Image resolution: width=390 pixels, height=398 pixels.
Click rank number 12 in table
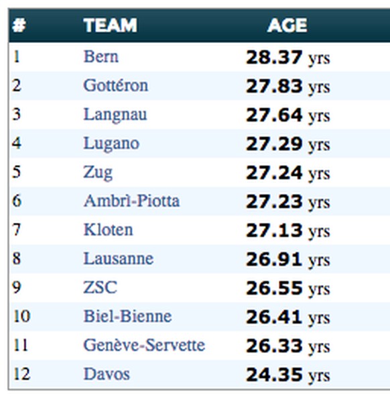click(21, 374)
